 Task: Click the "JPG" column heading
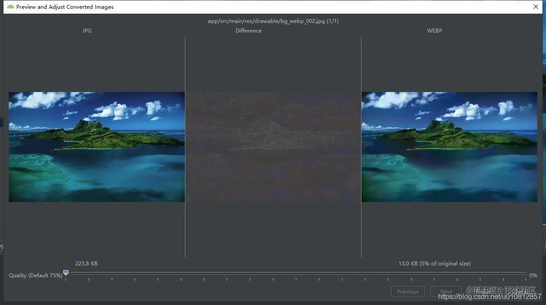[87, 31]
